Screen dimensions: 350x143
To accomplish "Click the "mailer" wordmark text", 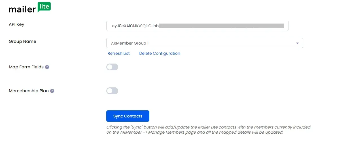I will pos(23,9).
